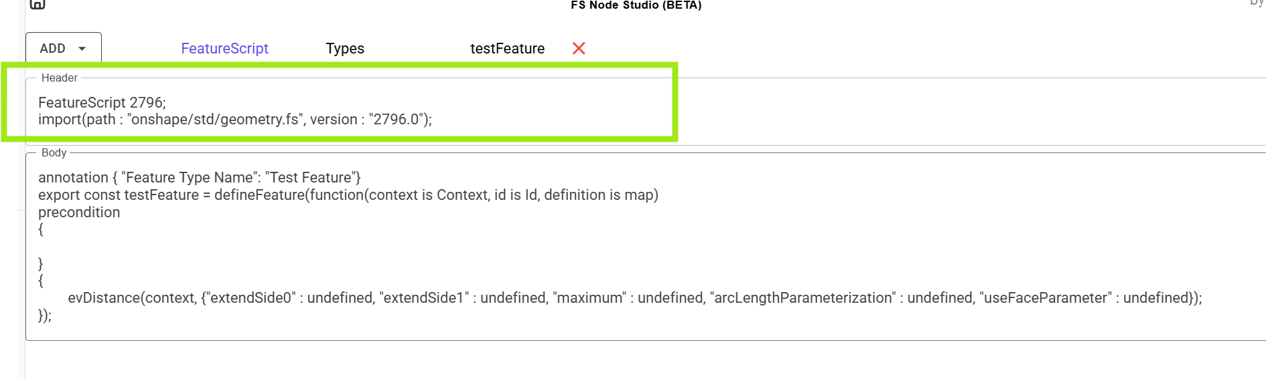
Task: Select the testFeature tab
Action: [507, 48]
